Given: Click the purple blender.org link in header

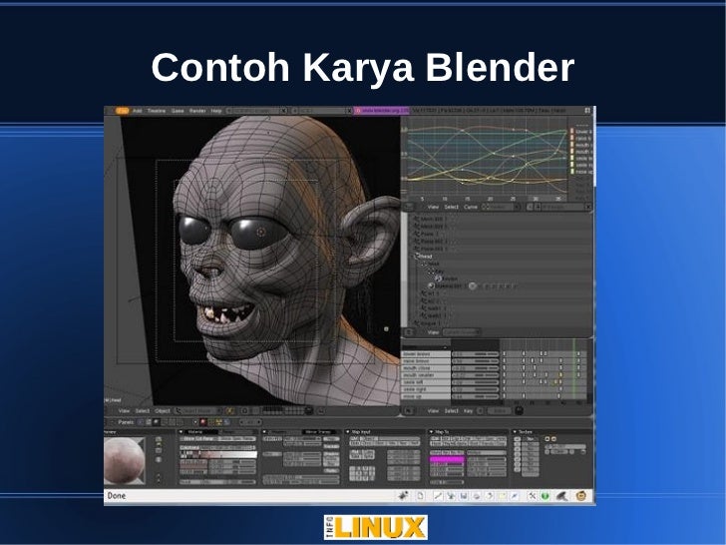Looking at the screenshot, I should pyautogui.click(x=382, y=111).
